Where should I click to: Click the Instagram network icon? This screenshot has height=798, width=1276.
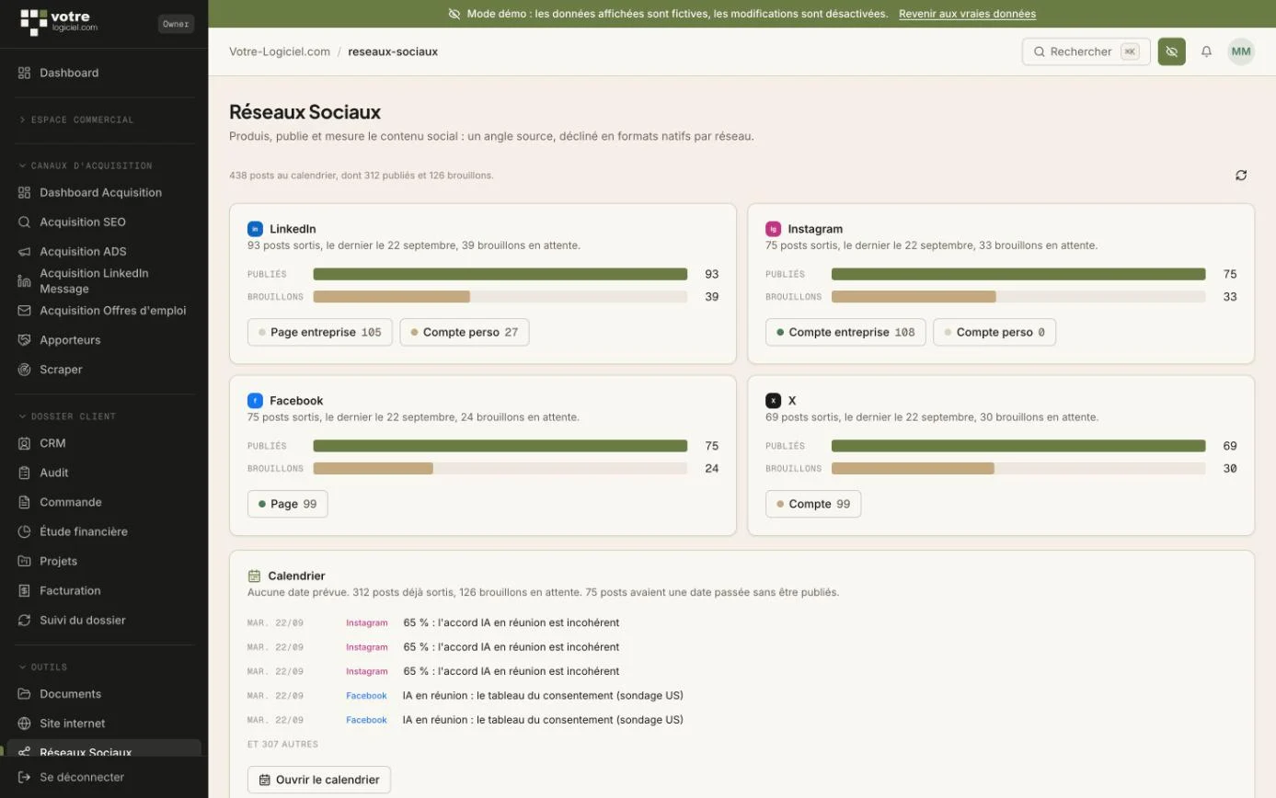(773, 229)
